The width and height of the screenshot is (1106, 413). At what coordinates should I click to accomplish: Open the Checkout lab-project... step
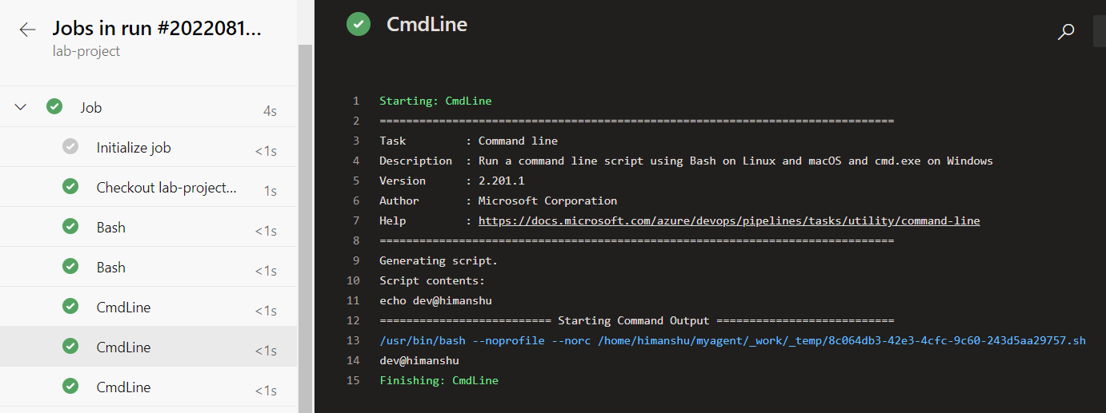(x=148, y=186)
